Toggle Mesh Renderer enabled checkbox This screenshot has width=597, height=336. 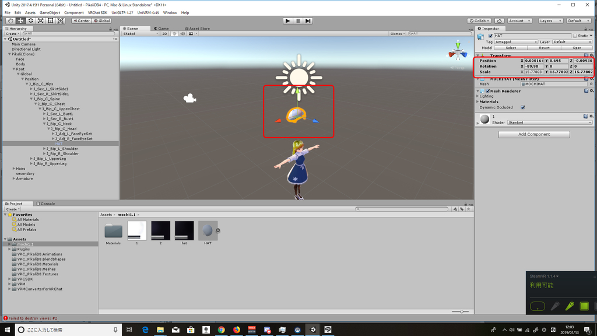click(x=488, y=91)
